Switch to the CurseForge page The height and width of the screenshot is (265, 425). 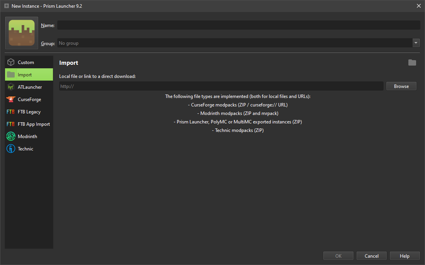(29, 99)
